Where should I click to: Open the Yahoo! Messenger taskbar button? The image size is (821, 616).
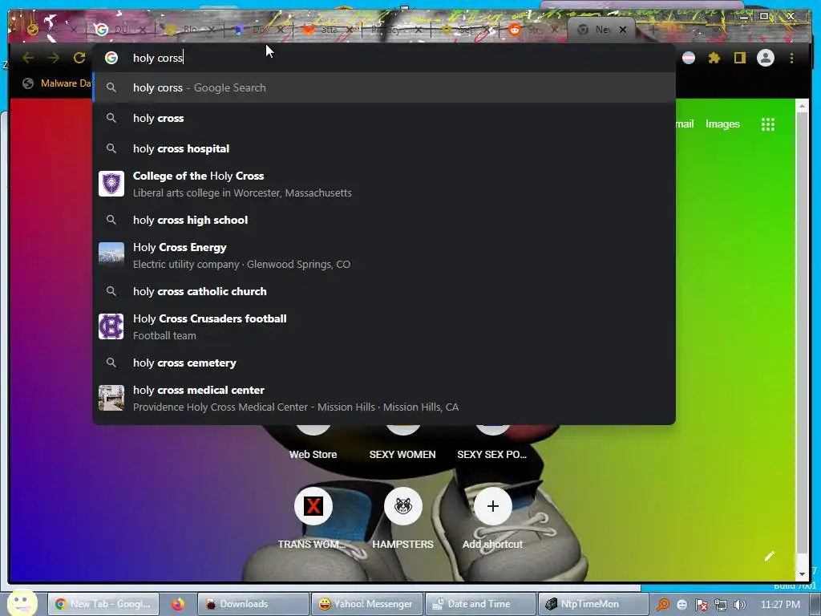coord(366,604)
